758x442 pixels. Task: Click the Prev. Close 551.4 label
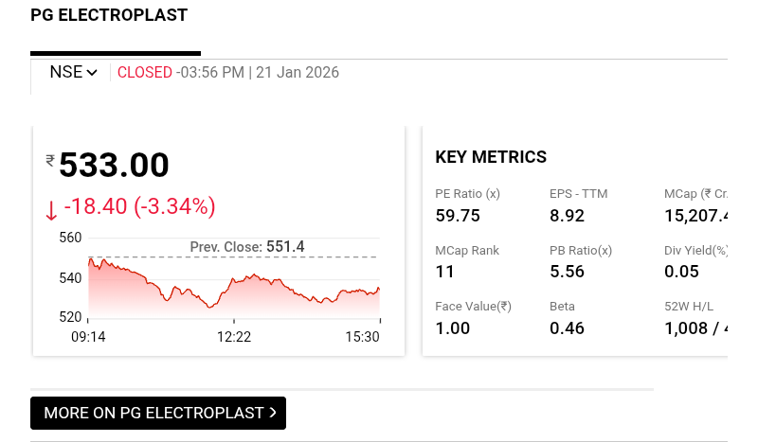(246, 247)
